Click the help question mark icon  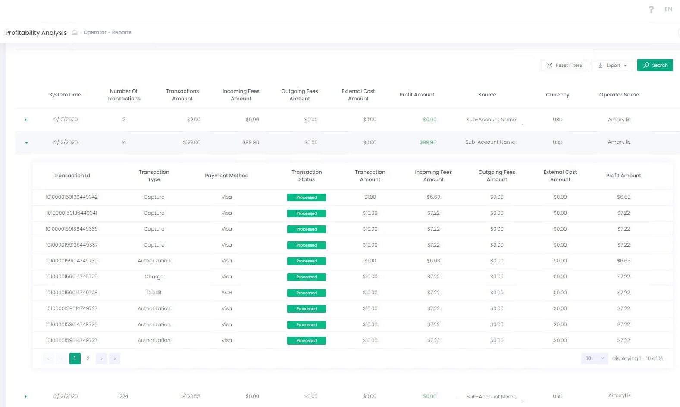click(x=651, y=9)
